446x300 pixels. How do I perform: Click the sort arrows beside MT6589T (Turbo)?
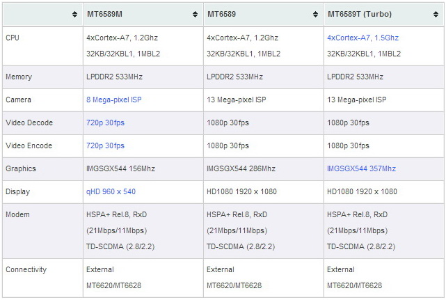coord(435,15)
